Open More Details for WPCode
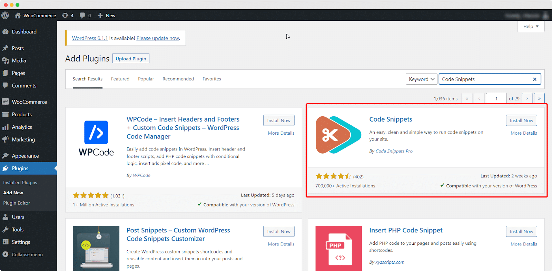Viewport: 552px width, 271px height. point(281,133)
